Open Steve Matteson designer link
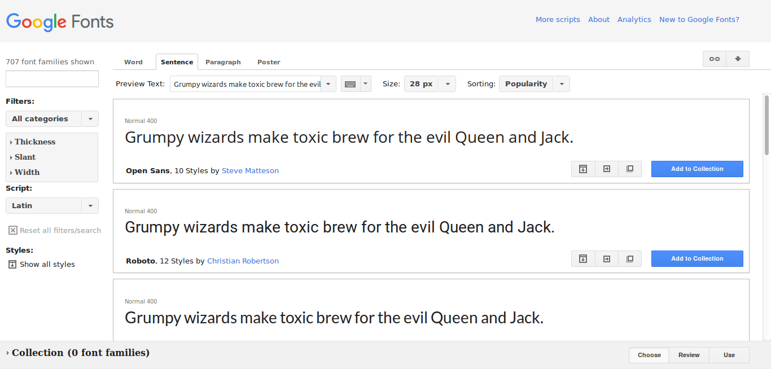The height and width of the screenshot is (369, 771). (x=250, y=170)
